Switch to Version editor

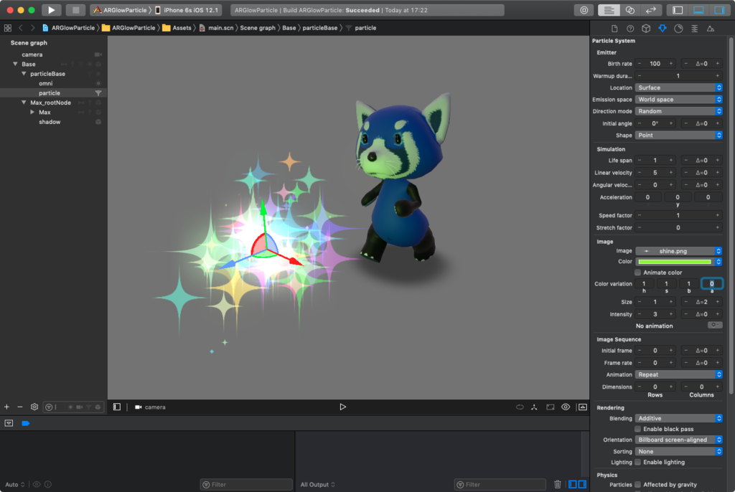click(651, 10)
